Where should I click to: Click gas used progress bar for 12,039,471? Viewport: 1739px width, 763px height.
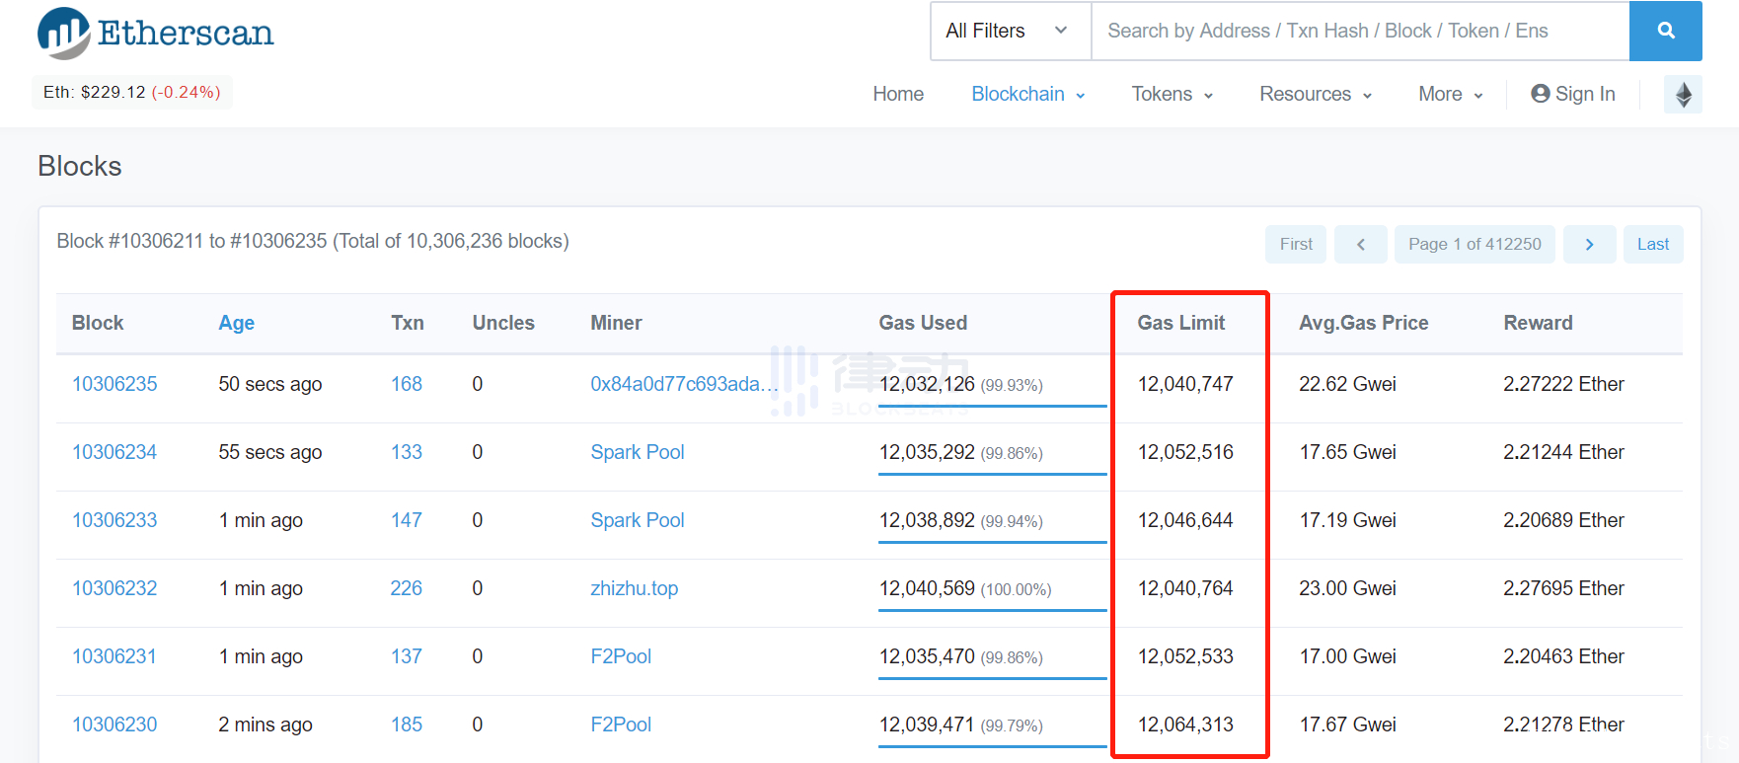point(992,746)
